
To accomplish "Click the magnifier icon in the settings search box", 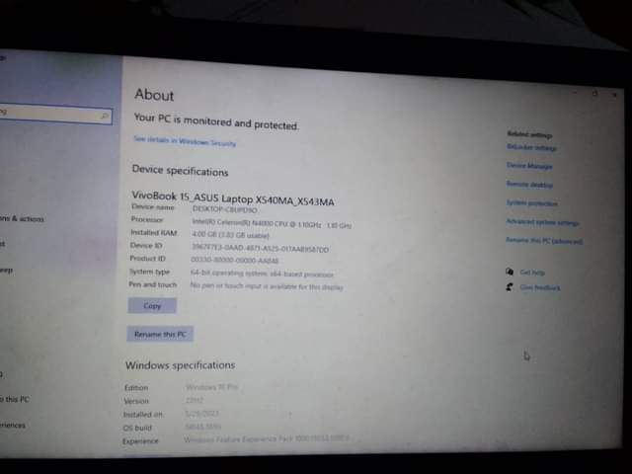I will (x=105, y=117).
